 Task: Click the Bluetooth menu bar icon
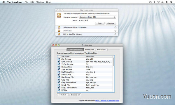pos(155,2)
